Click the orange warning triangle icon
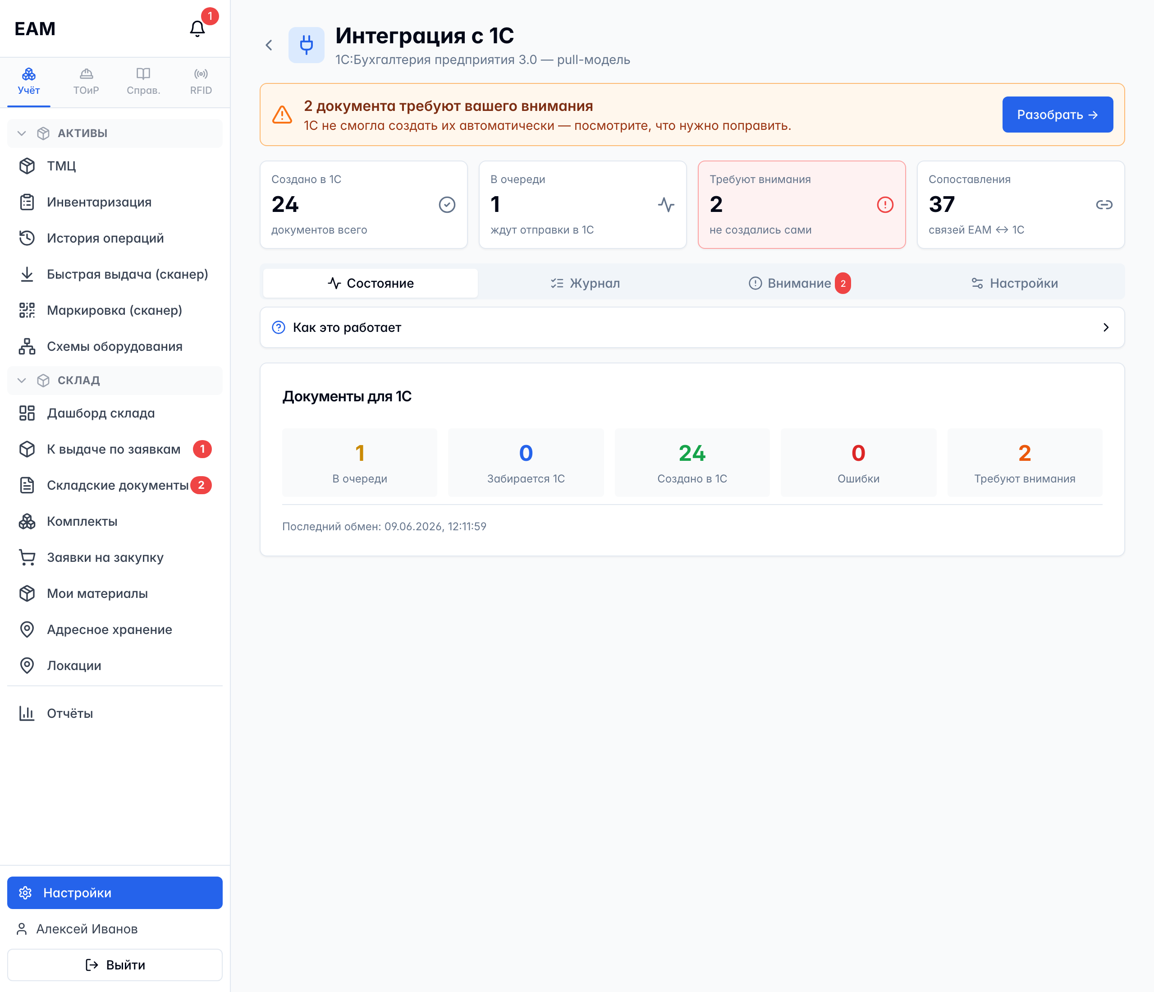The height and width of the screenshot is (992, 1154). (282, 115)
